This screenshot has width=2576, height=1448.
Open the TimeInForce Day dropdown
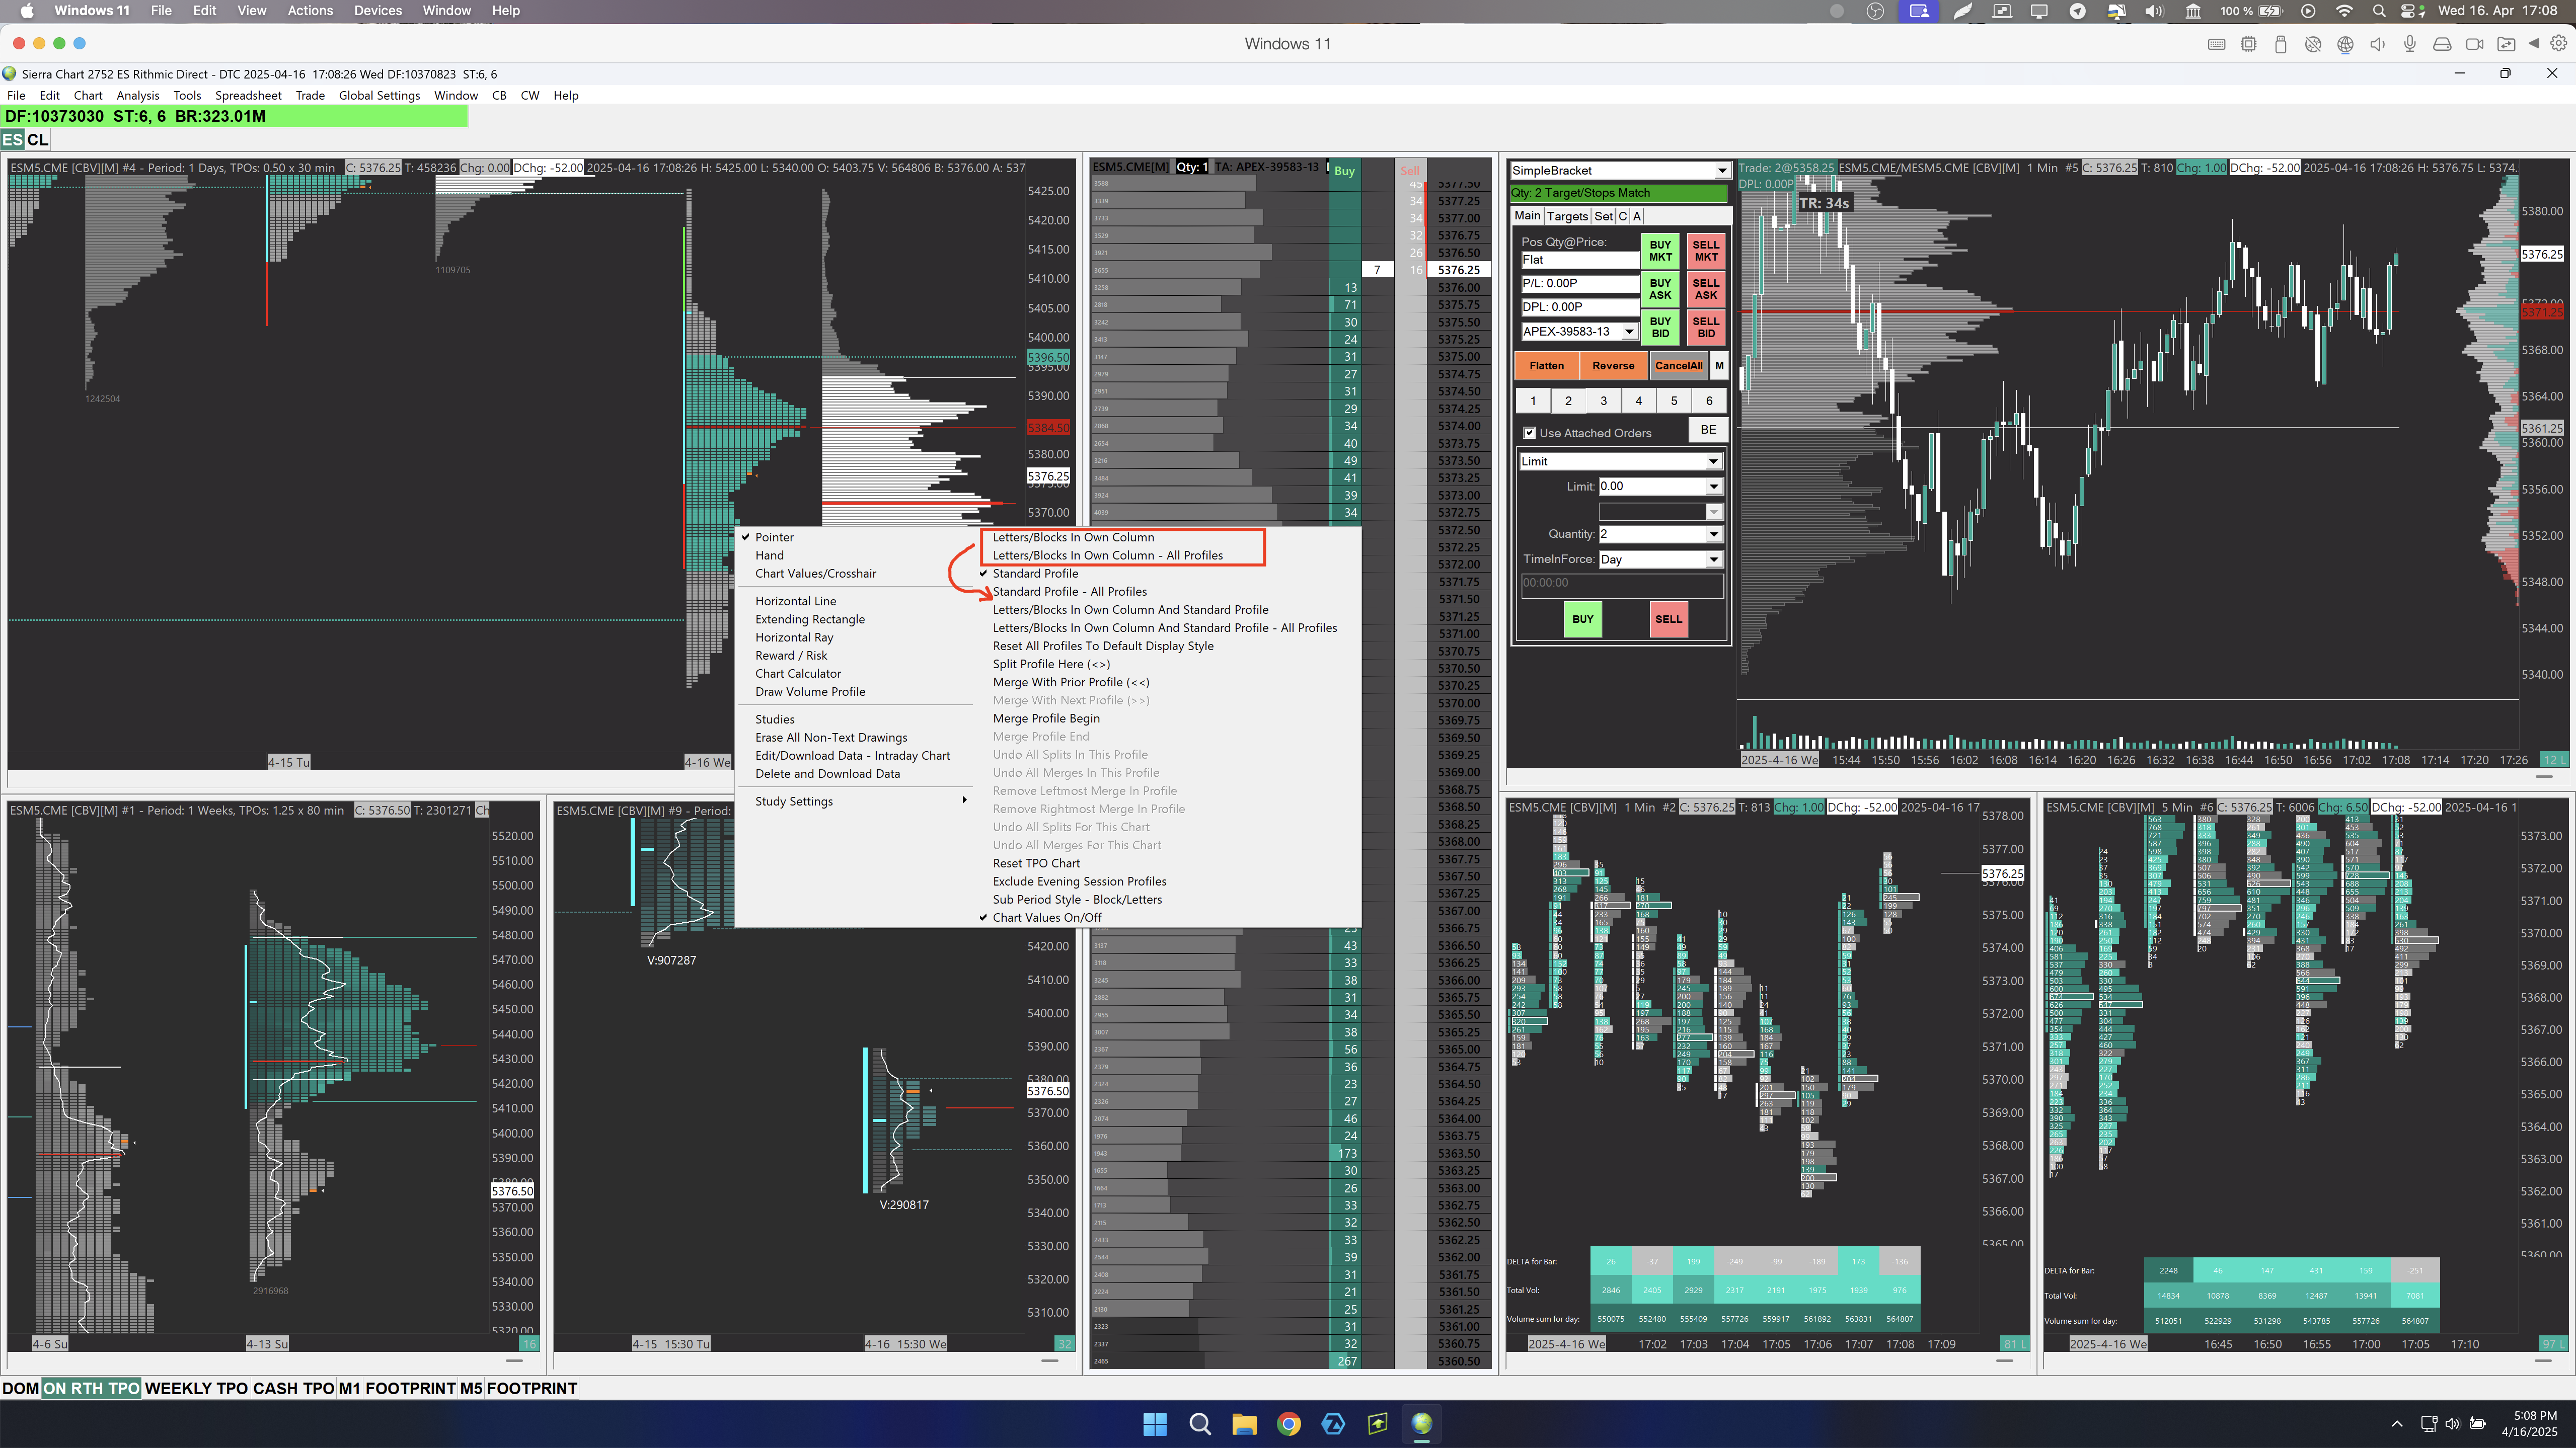(x=1713, y=559)
